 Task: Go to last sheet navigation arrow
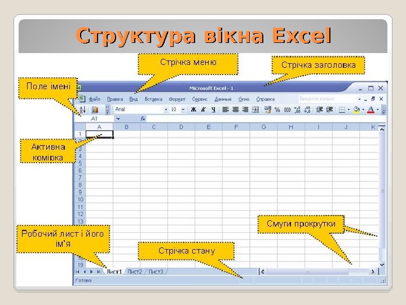click(x=99, y=272)
